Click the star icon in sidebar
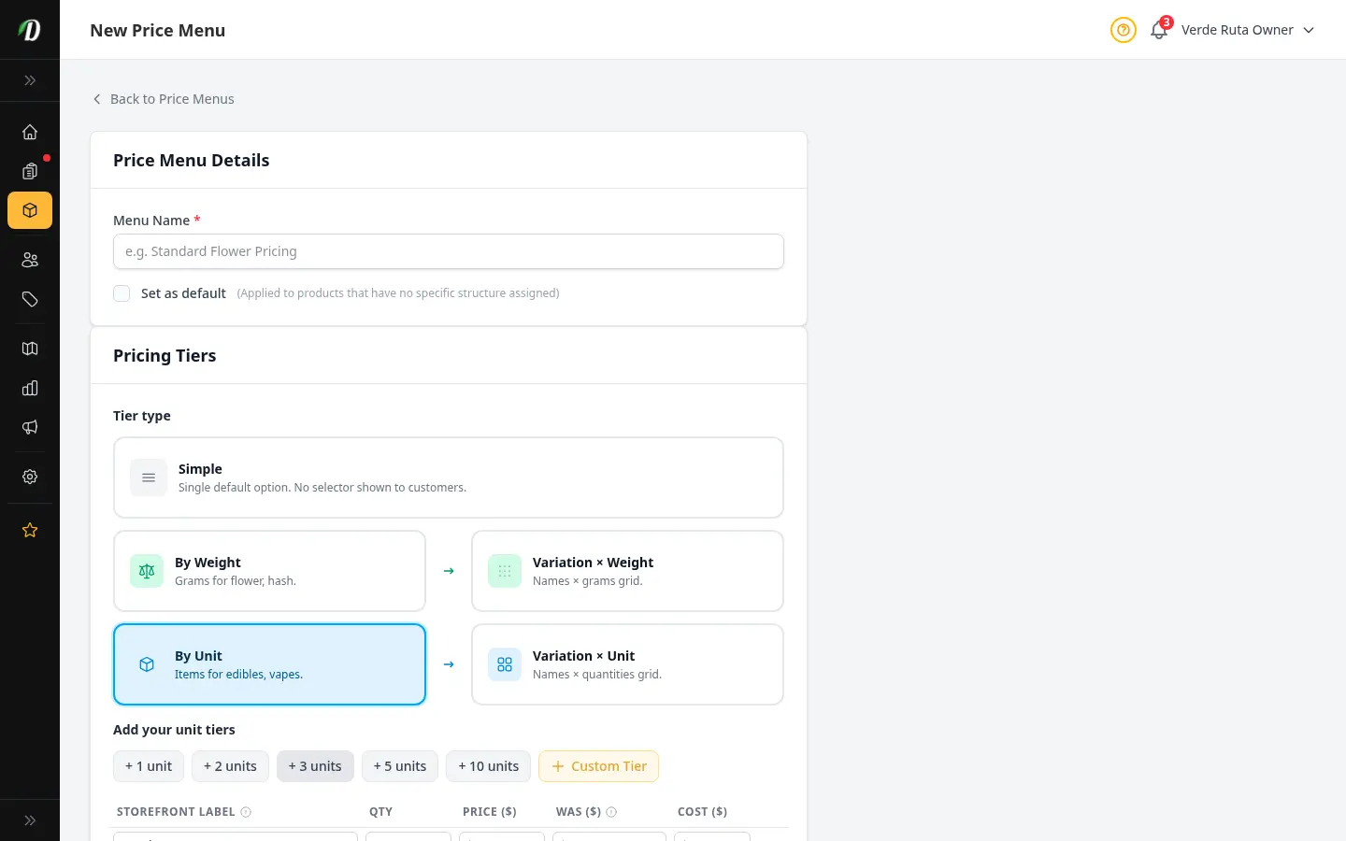Viewport: 1346px width, 841px height. (x=30, y=530)
